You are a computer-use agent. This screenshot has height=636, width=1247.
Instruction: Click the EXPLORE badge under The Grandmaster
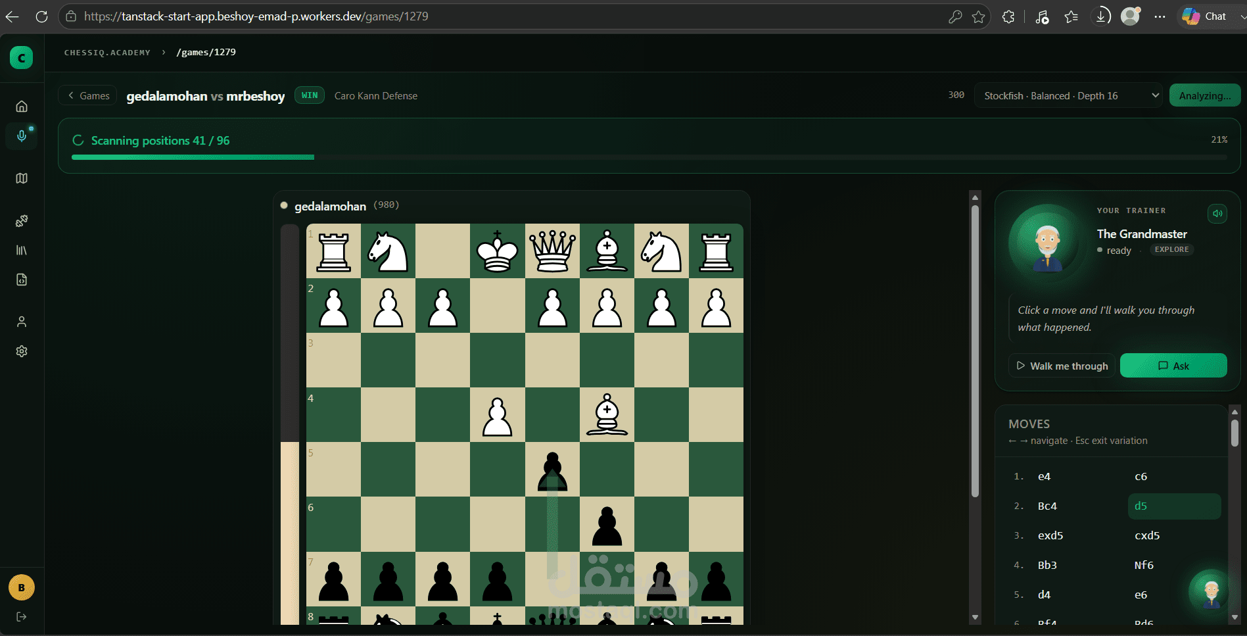pos(1171,250)
